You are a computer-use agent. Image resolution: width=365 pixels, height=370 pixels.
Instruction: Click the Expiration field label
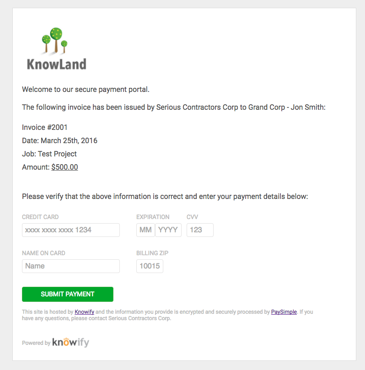pyautogui.click(x=153, y=217)
